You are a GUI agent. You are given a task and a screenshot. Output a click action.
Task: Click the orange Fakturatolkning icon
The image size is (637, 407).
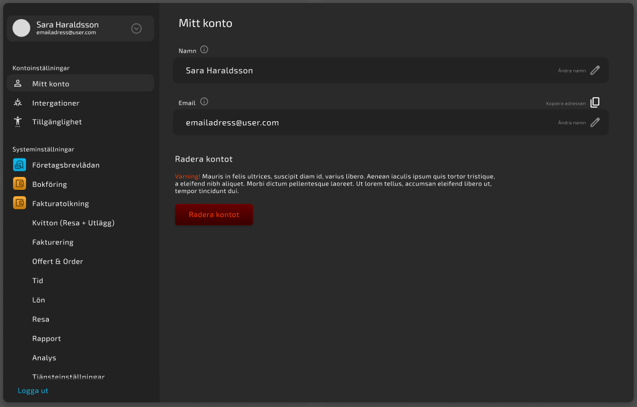click(x=19, y=204)
